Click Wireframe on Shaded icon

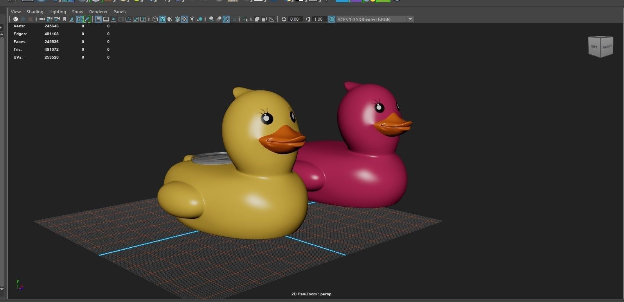click(177, 19)
